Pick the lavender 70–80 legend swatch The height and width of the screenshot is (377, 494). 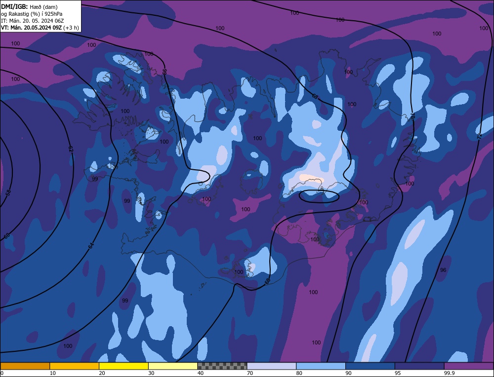point(272,366)
